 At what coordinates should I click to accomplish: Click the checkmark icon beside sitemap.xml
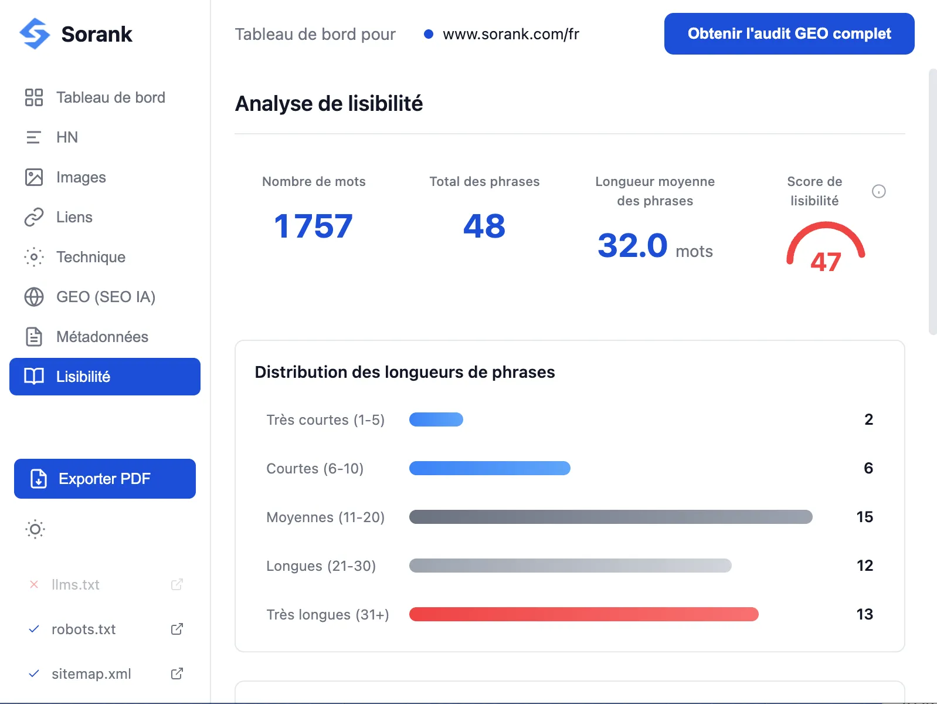coord(34,673)
